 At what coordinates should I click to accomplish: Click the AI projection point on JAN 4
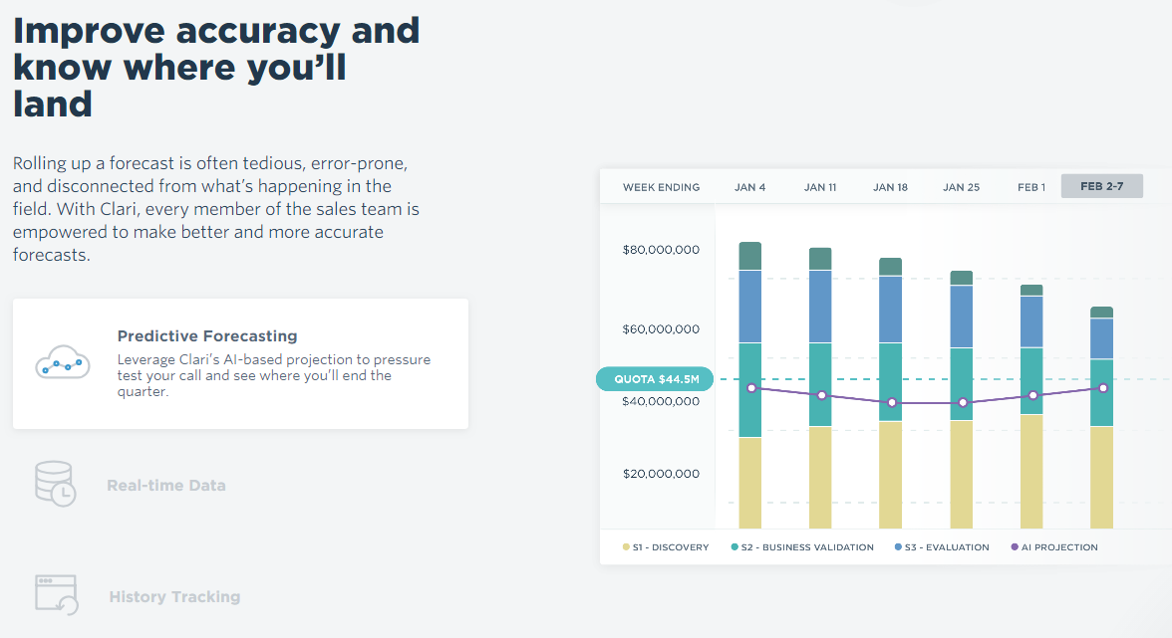(751, 387)
